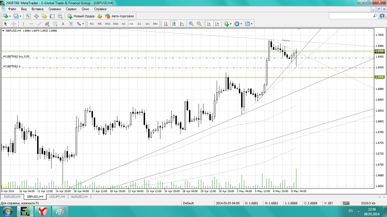Switch chart to H1 timeframe
The width and height of the screenshot is (387, 217).
124,24
